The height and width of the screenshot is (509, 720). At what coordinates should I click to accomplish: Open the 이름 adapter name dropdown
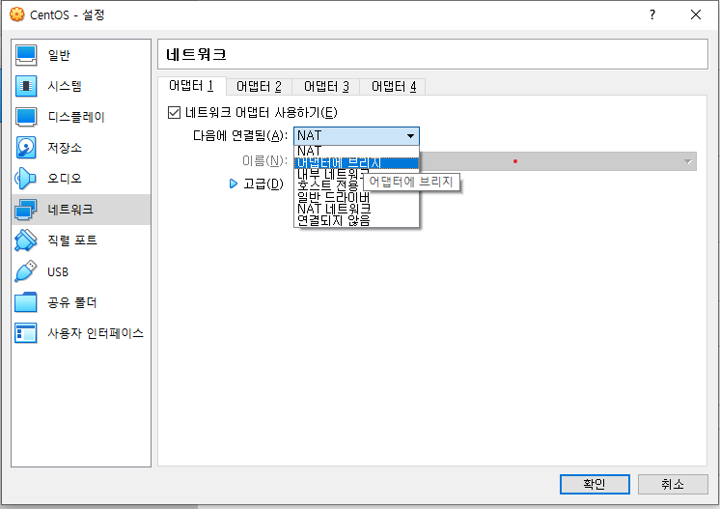[x=558, y=161]
